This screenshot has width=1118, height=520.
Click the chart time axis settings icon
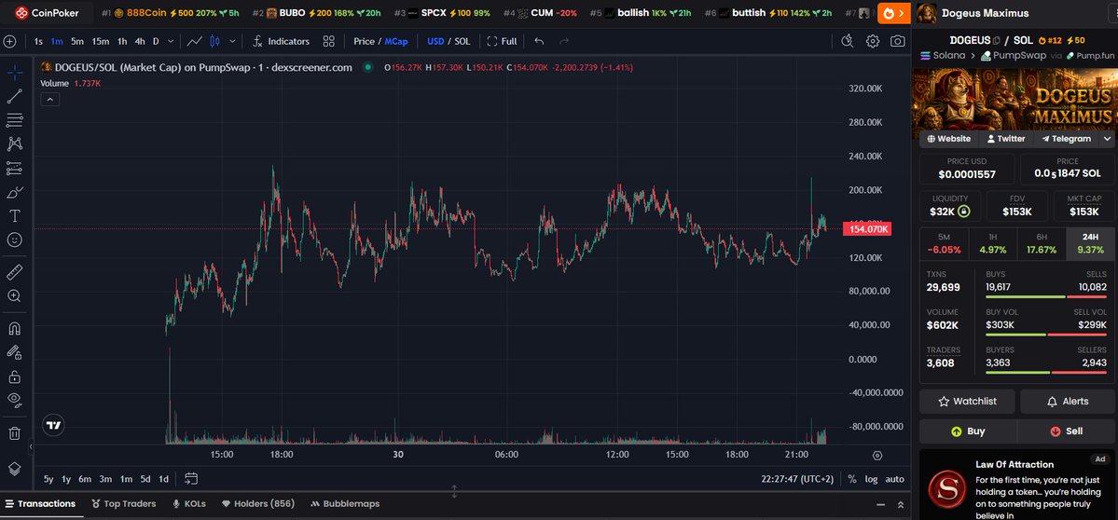pyautogui.click(x=877, y=455)
